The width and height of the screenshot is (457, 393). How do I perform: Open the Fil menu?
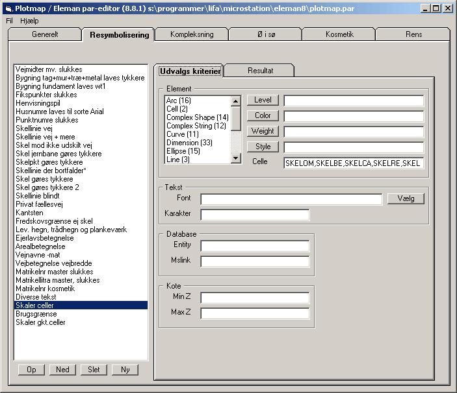(9, 21)
